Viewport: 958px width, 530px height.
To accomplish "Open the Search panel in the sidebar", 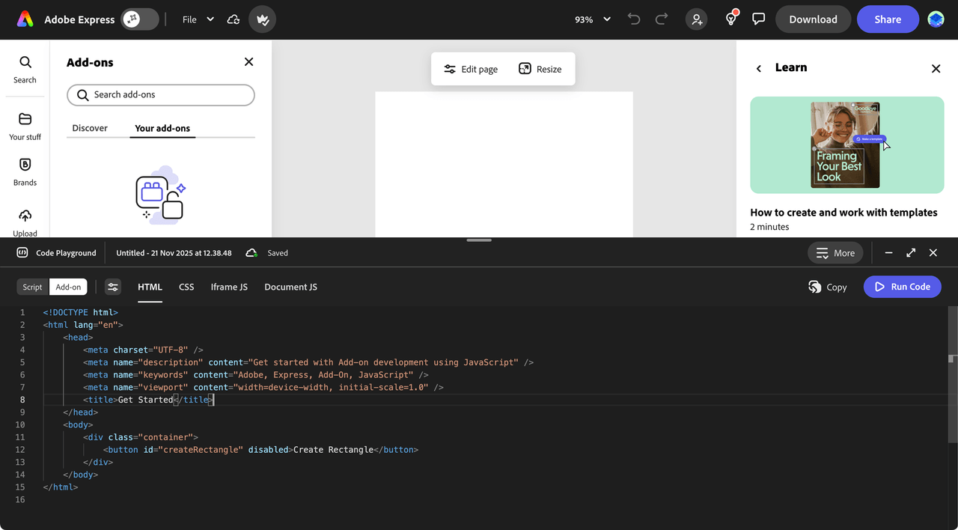I will [x=25, y=69].
